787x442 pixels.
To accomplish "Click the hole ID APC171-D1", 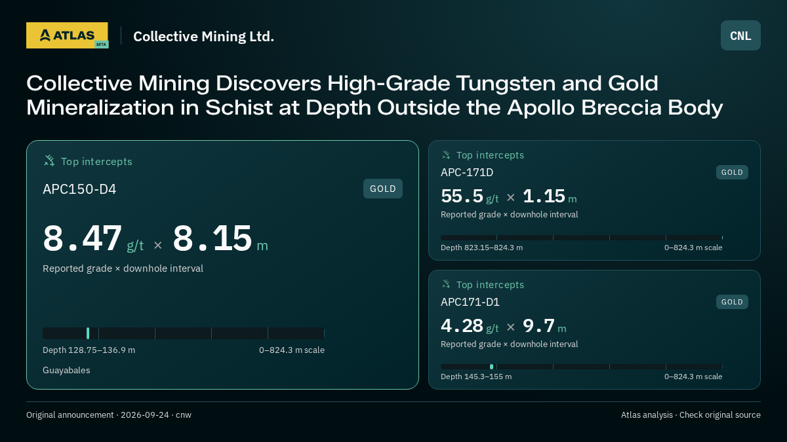I will tap(470, 303).
